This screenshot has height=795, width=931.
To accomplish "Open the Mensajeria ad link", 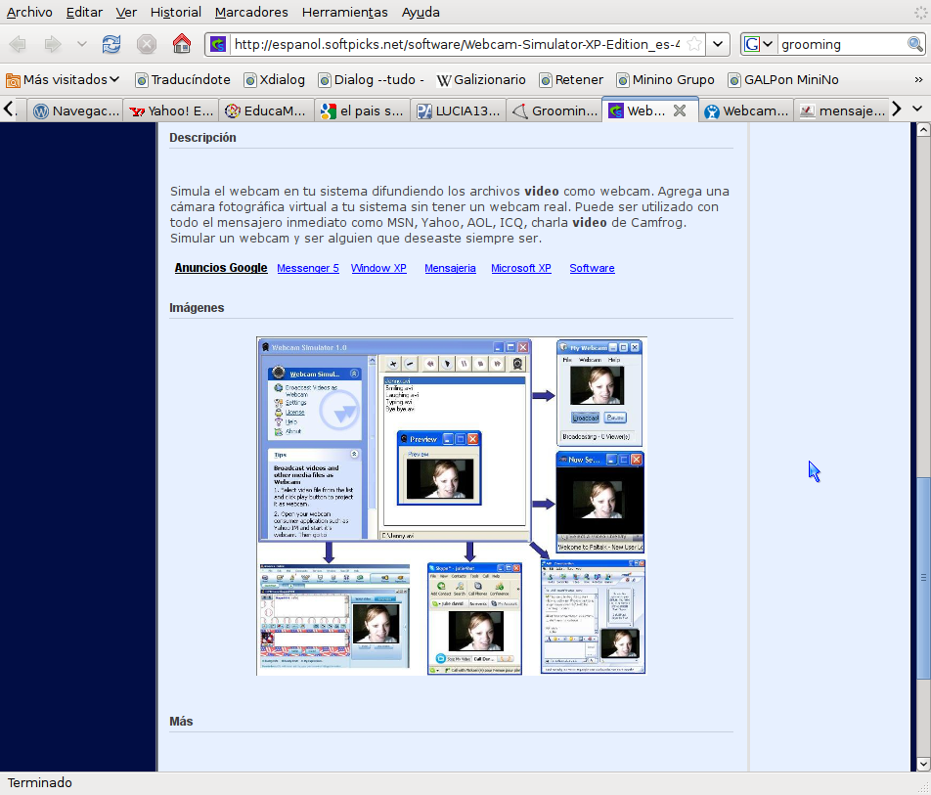I will click(450, 268).
